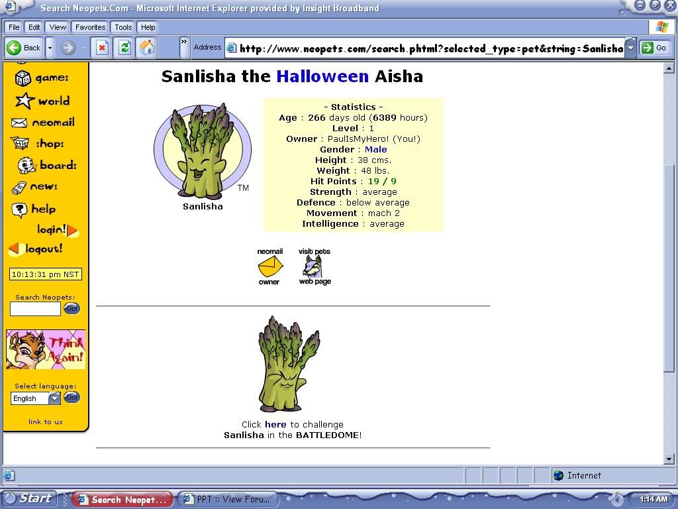Click the Sanlisha asparagus portrait image
This screenshot has height=509, width=678.
[203, 150]
